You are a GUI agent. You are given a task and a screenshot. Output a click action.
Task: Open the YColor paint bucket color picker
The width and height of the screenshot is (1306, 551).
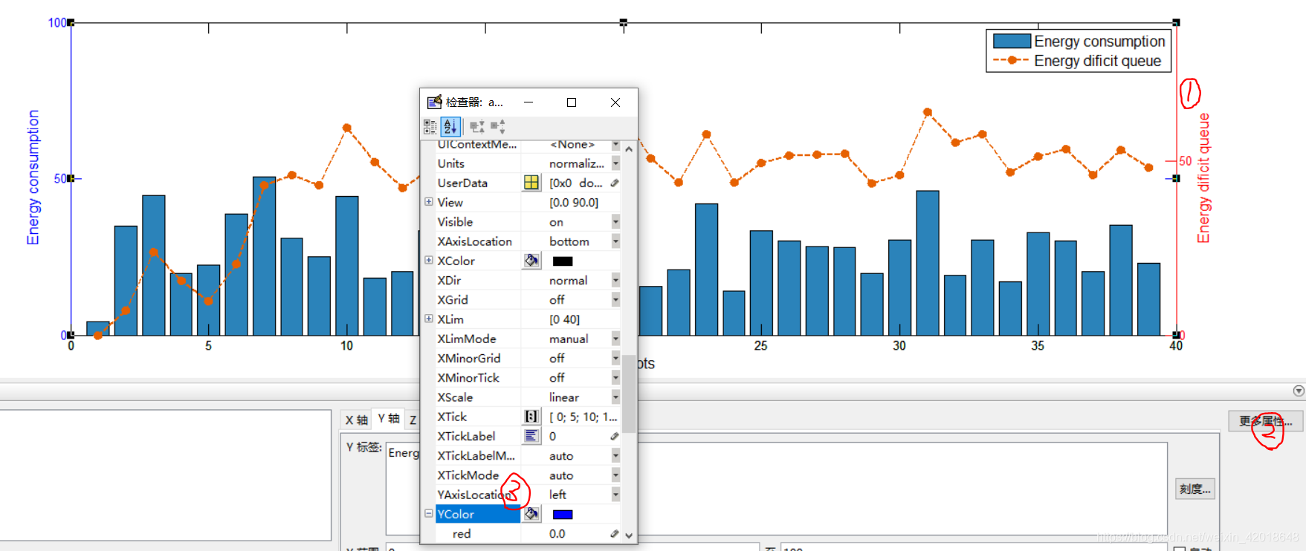pyautogui.click(x=531, y=514)
